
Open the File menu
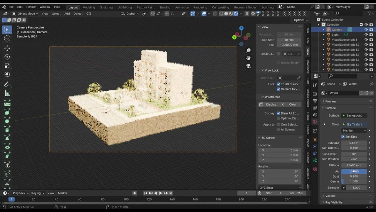11,7
